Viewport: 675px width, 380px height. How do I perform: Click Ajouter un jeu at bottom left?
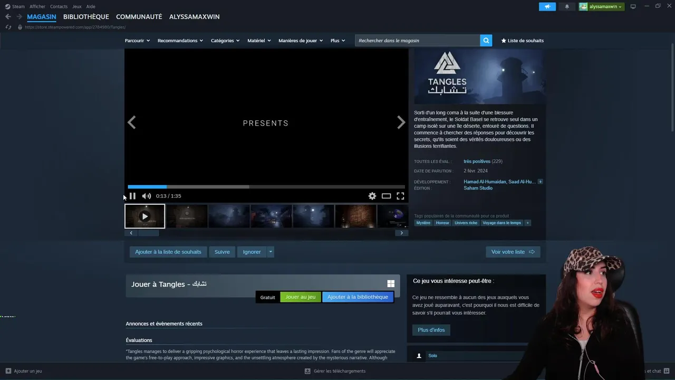pyautogui.click(x=24, y=371)
